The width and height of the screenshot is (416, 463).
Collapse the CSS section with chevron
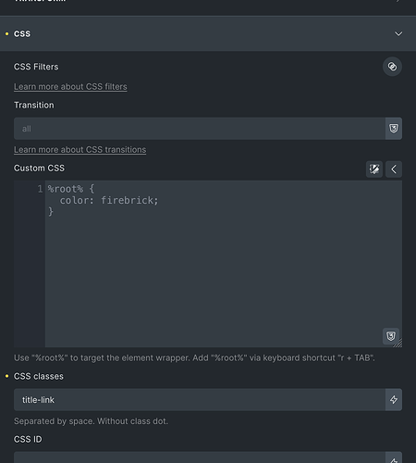pos(398,33)
